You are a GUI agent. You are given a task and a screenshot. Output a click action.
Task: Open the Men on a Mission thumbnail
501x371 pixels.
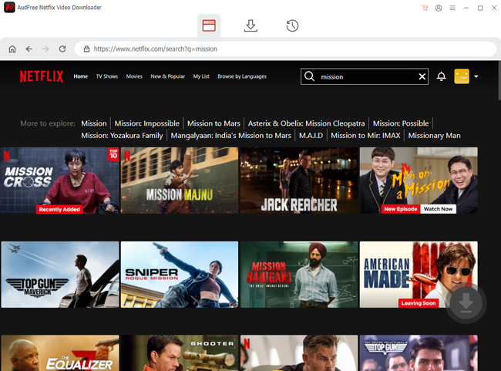(419, 180)
